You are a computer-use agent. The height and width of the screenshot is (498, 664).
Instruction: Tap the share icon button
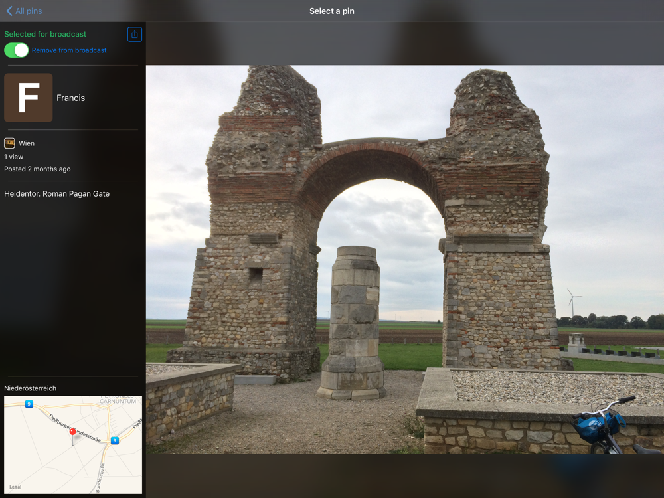[x=135, y=35]
